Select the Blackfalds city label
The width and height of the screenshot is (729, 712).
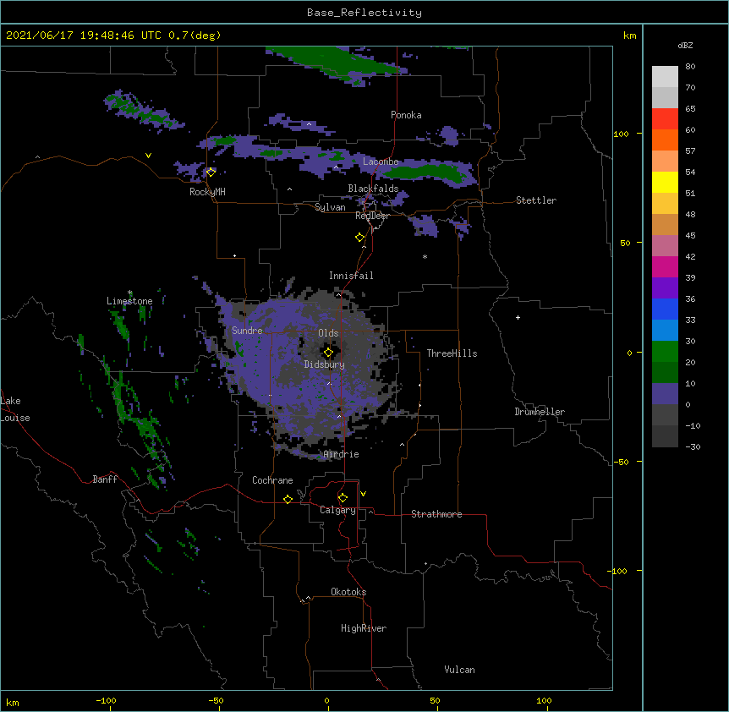373,189
